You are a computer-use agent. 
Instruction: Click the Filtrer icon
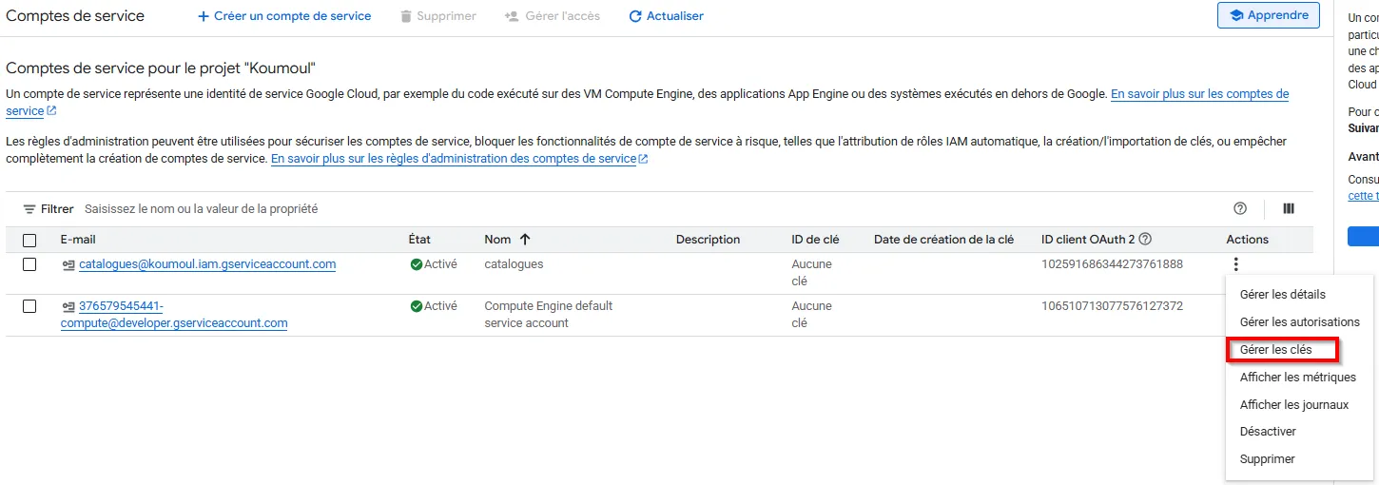29,209
